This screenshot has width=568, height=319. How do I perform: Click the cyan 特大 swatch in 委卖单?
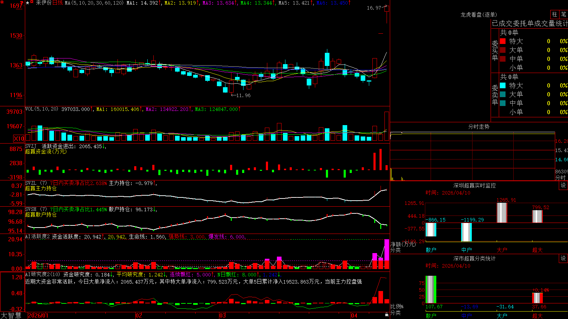(503, 85)
